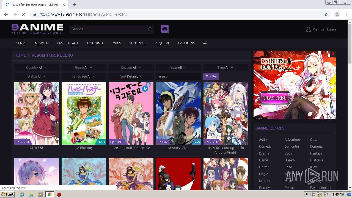The image size is (352, 198).
Task: Select the Adventure genre link
Action: (x=292, y=140)
